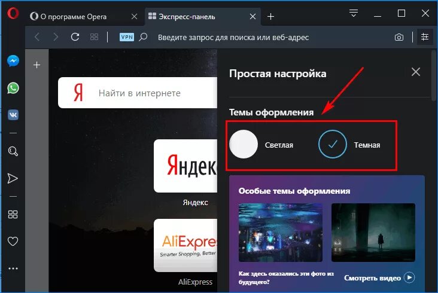This screenshot has width=438, height=293.
Task: Open Speed Dial grid icon in sidebar
Action: [13, 214]
